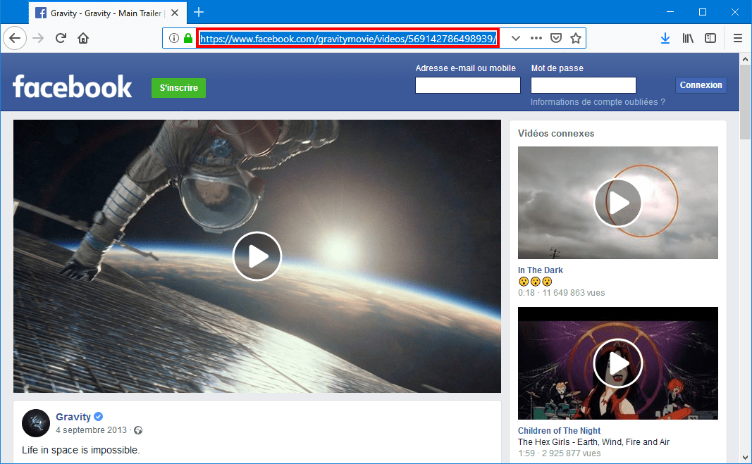The image size is (752, 464).
Task: Open a new tab with the plus
Action: tap(199, 13)
